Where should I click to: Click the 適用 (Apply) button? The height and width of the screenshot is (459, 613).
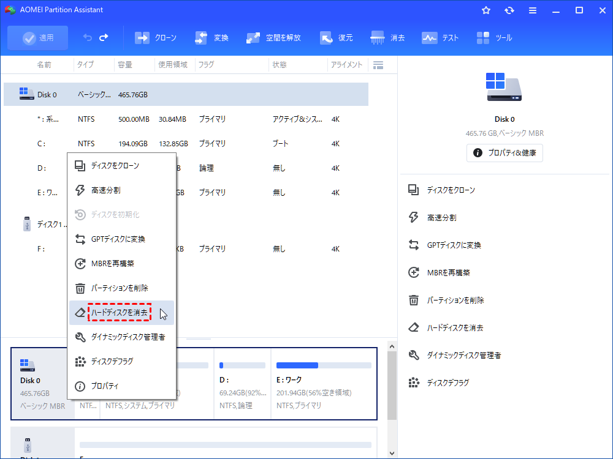coord(38,38)
